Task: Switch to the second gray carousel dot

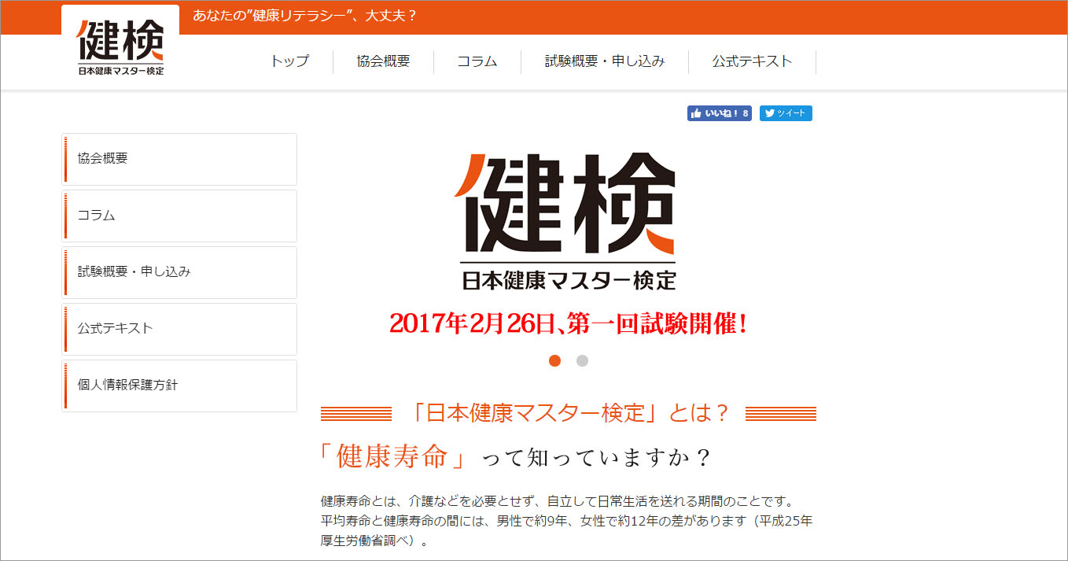Action: coord(582,361)
